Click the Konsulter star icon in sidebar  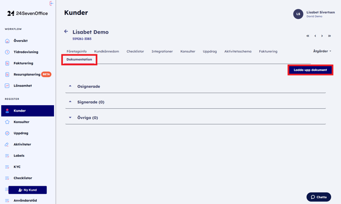(7, 122)
